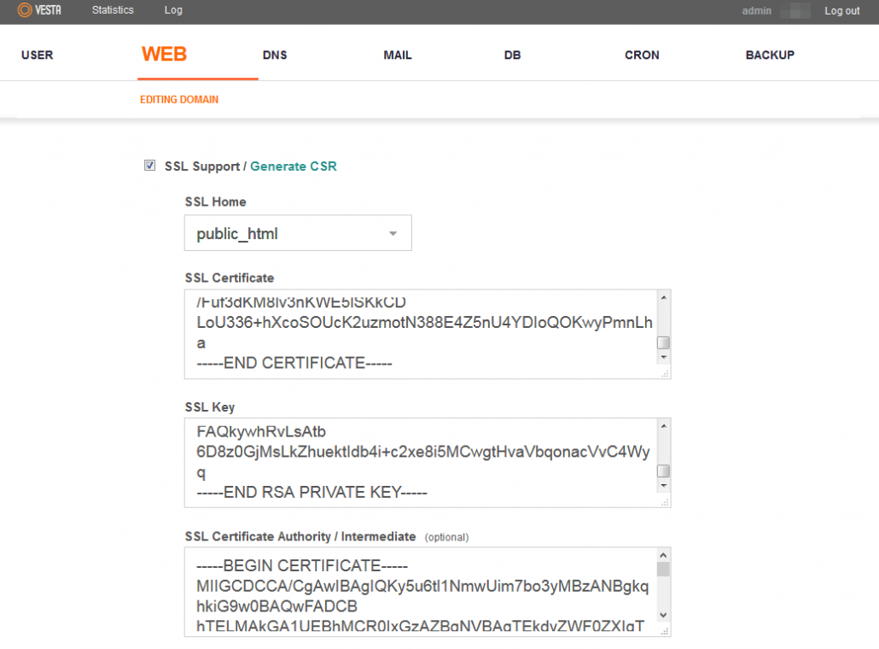Click the scroll-up arrow in Certificate Authority box
The image size is (879, 649).
click(x=663, y=556)
